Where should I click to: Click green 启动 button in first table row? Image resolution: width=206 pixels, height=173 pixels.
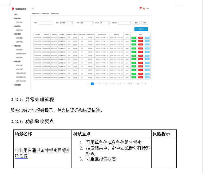pos(134,38)
